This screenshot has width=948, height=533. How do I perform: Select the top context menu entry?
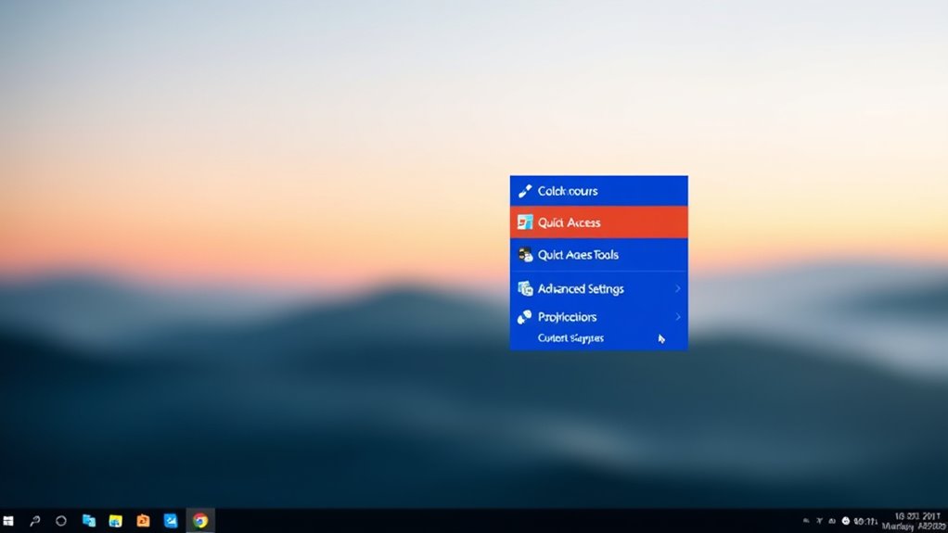[598, 191]
